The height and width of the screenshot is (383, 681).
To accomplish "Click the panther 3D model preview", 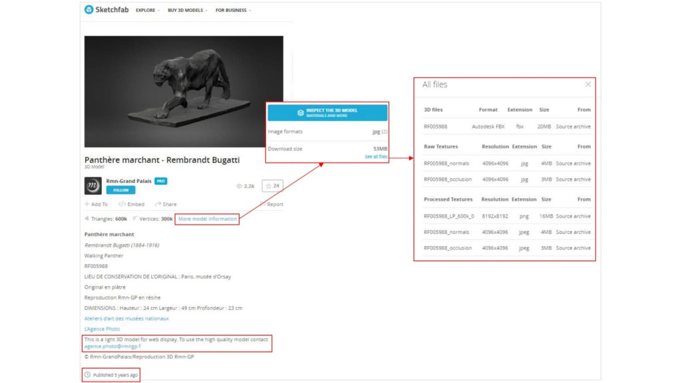I will (184, 91).
